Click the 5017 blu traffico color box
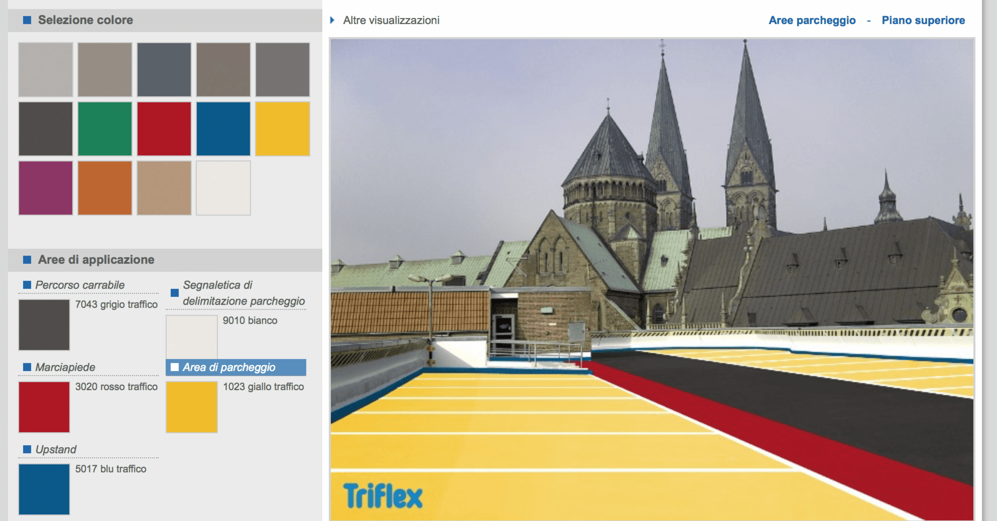 (x=44, y=489)
